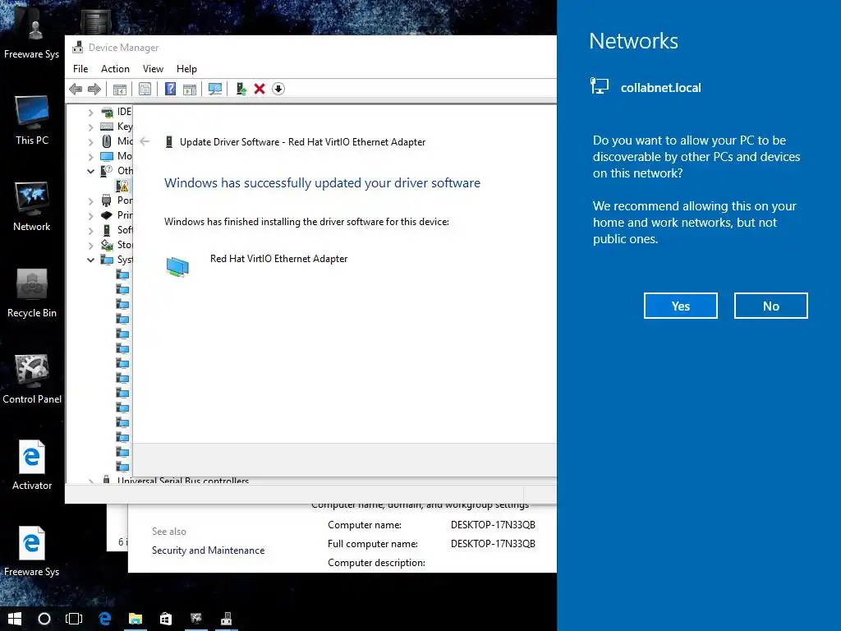Open the Help menu

click(186, 69)
